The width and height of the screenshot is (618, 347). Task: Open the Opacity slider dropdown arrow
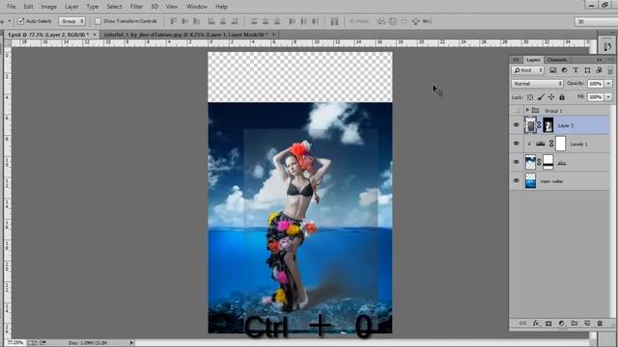(x=609, y=84)
